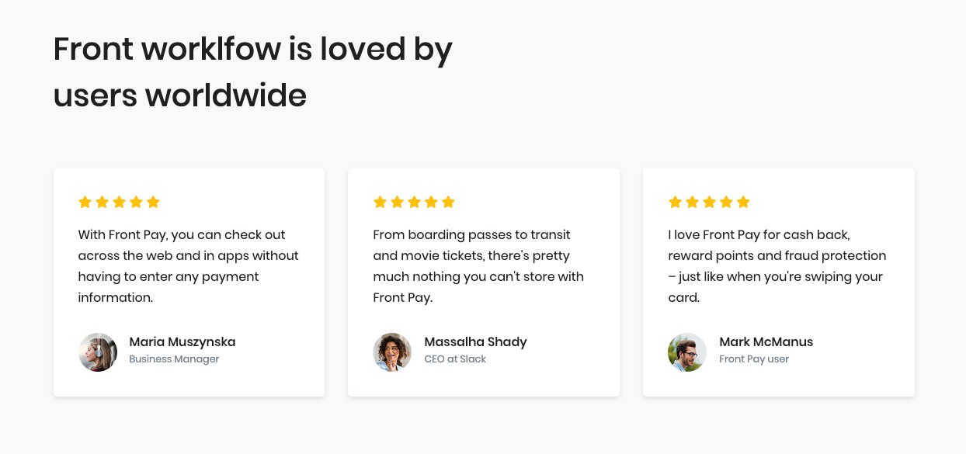Click second star in Mark McManus's review
Viewport: 966px width, 454px height.
point(692,202)
